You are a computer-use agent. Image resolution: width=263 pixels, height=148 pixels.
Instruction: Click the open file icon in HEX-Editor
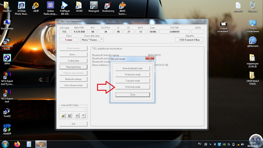coord(63,116)
